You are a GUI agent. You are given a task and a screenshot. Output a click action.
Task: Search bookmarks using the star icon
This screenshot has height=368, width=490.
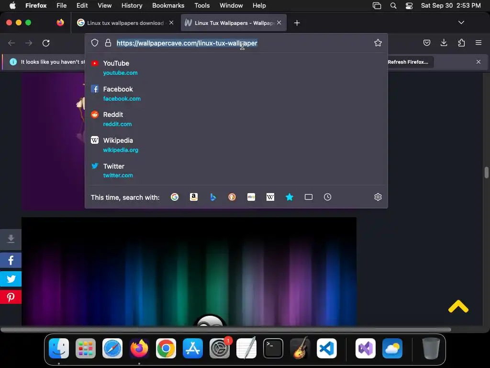coord(290,197)
